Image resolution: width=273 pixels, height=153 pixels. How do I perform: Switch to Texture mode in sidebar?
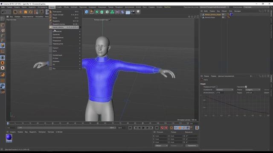[3, 31]
